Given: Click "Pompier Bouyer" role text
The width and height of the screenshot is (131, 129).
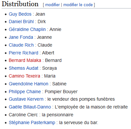Looking at the screenshot, I should pyautogui.click(x=61, y=92).
